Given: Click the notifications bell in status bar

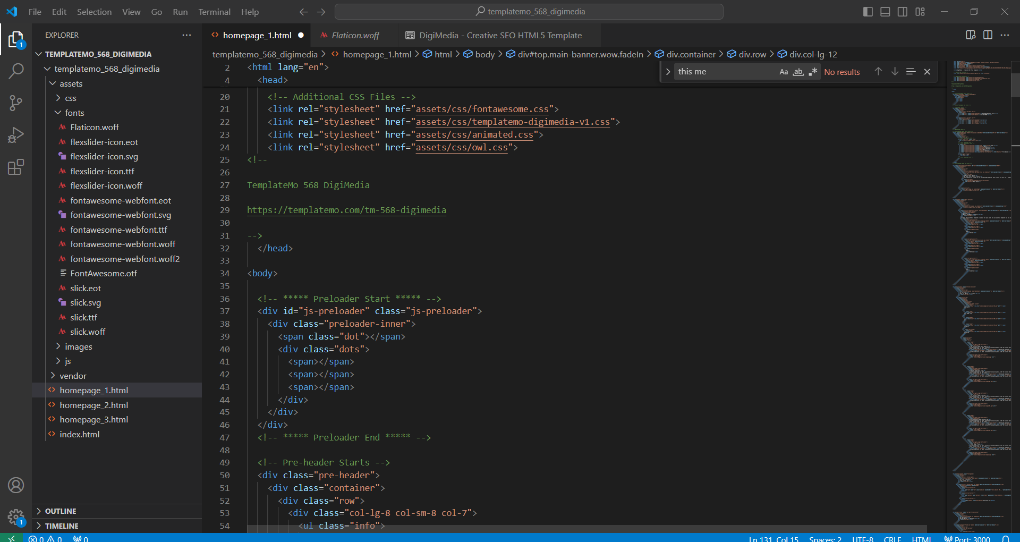Looking at the screenshot, I should tap(1006, 538).
